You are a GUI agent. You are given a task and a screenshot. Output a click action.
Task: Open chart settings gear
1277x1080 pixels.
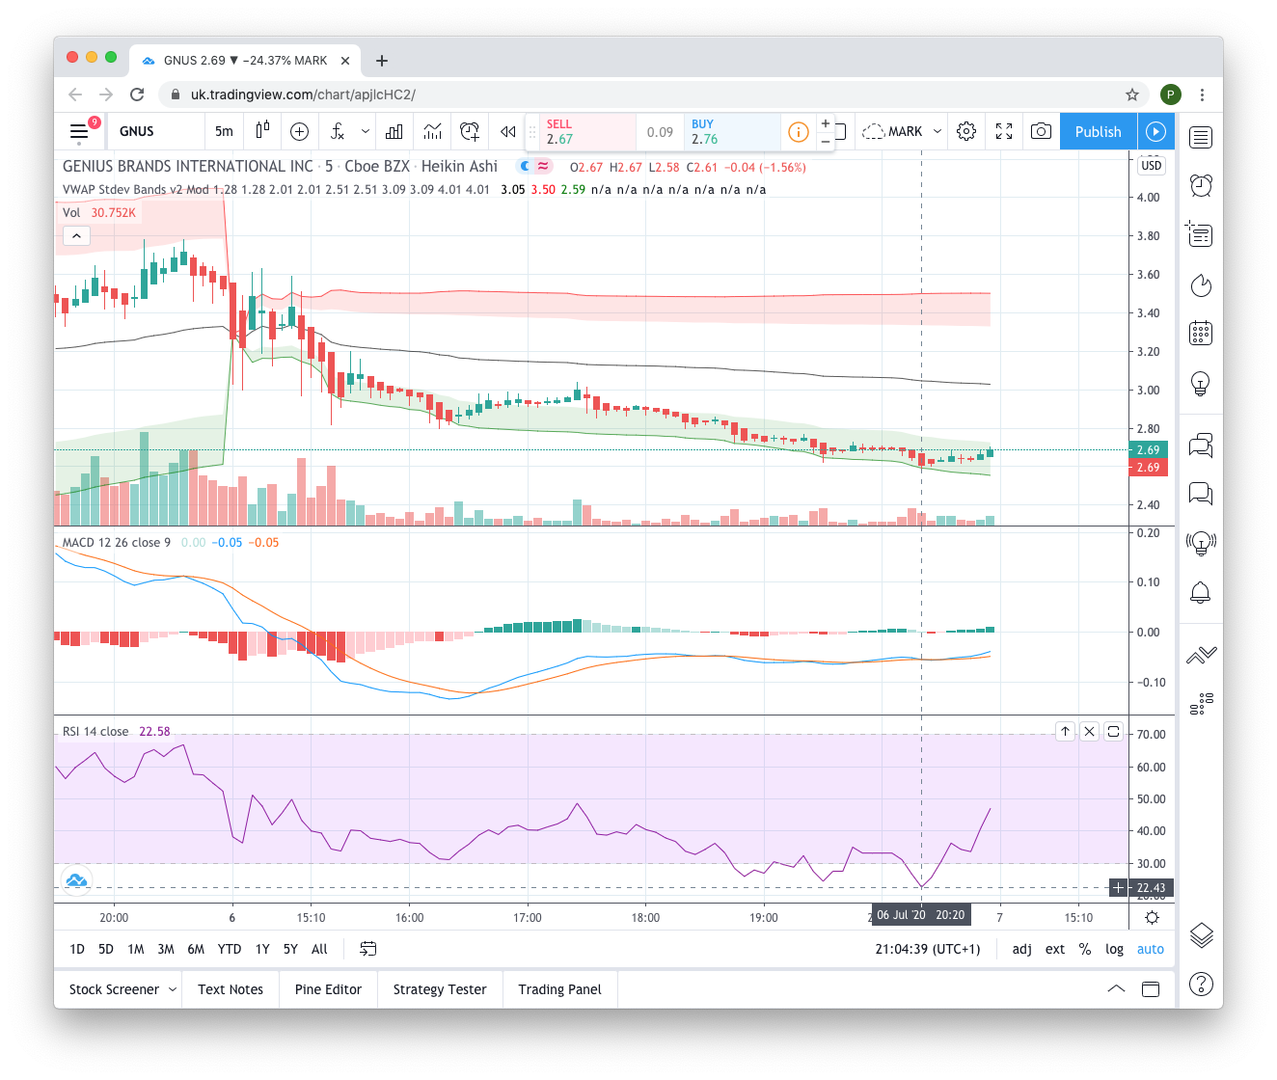(x=966, y=131)
